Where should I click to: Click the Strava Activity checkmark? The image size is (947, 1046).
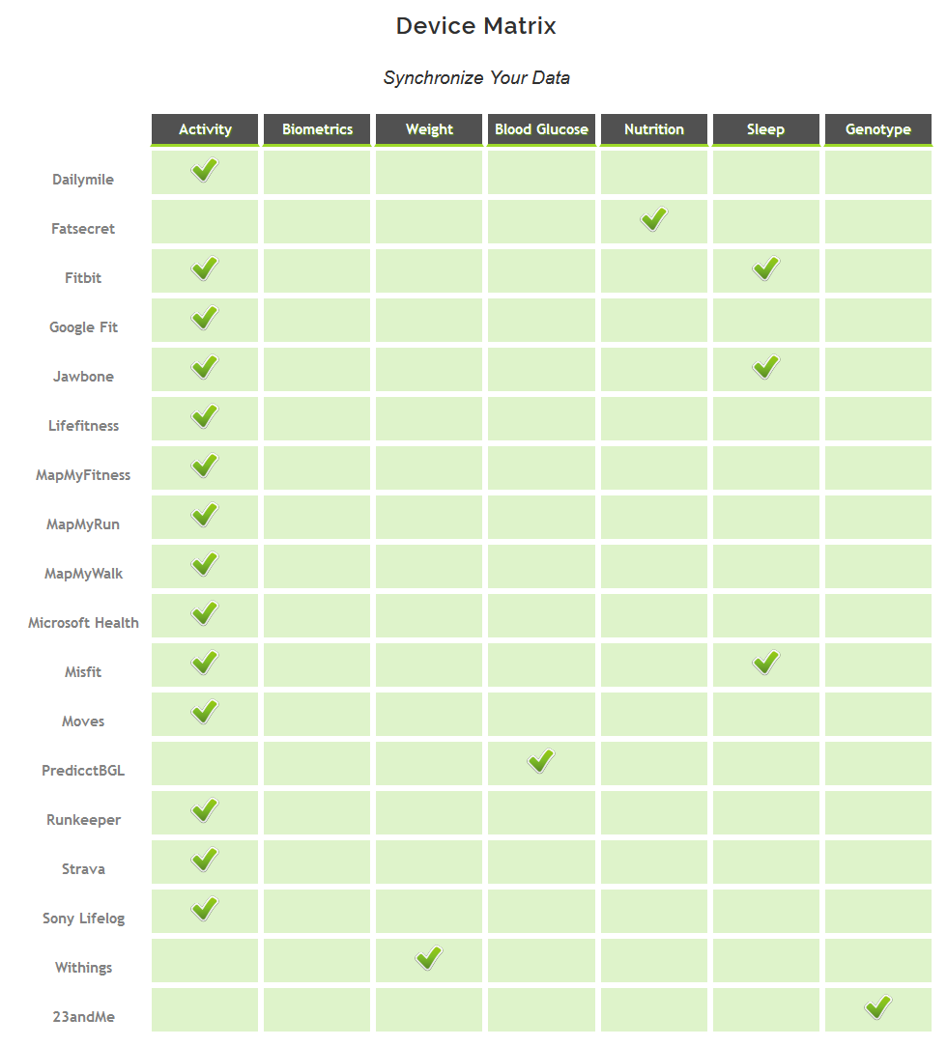(205, 860)
